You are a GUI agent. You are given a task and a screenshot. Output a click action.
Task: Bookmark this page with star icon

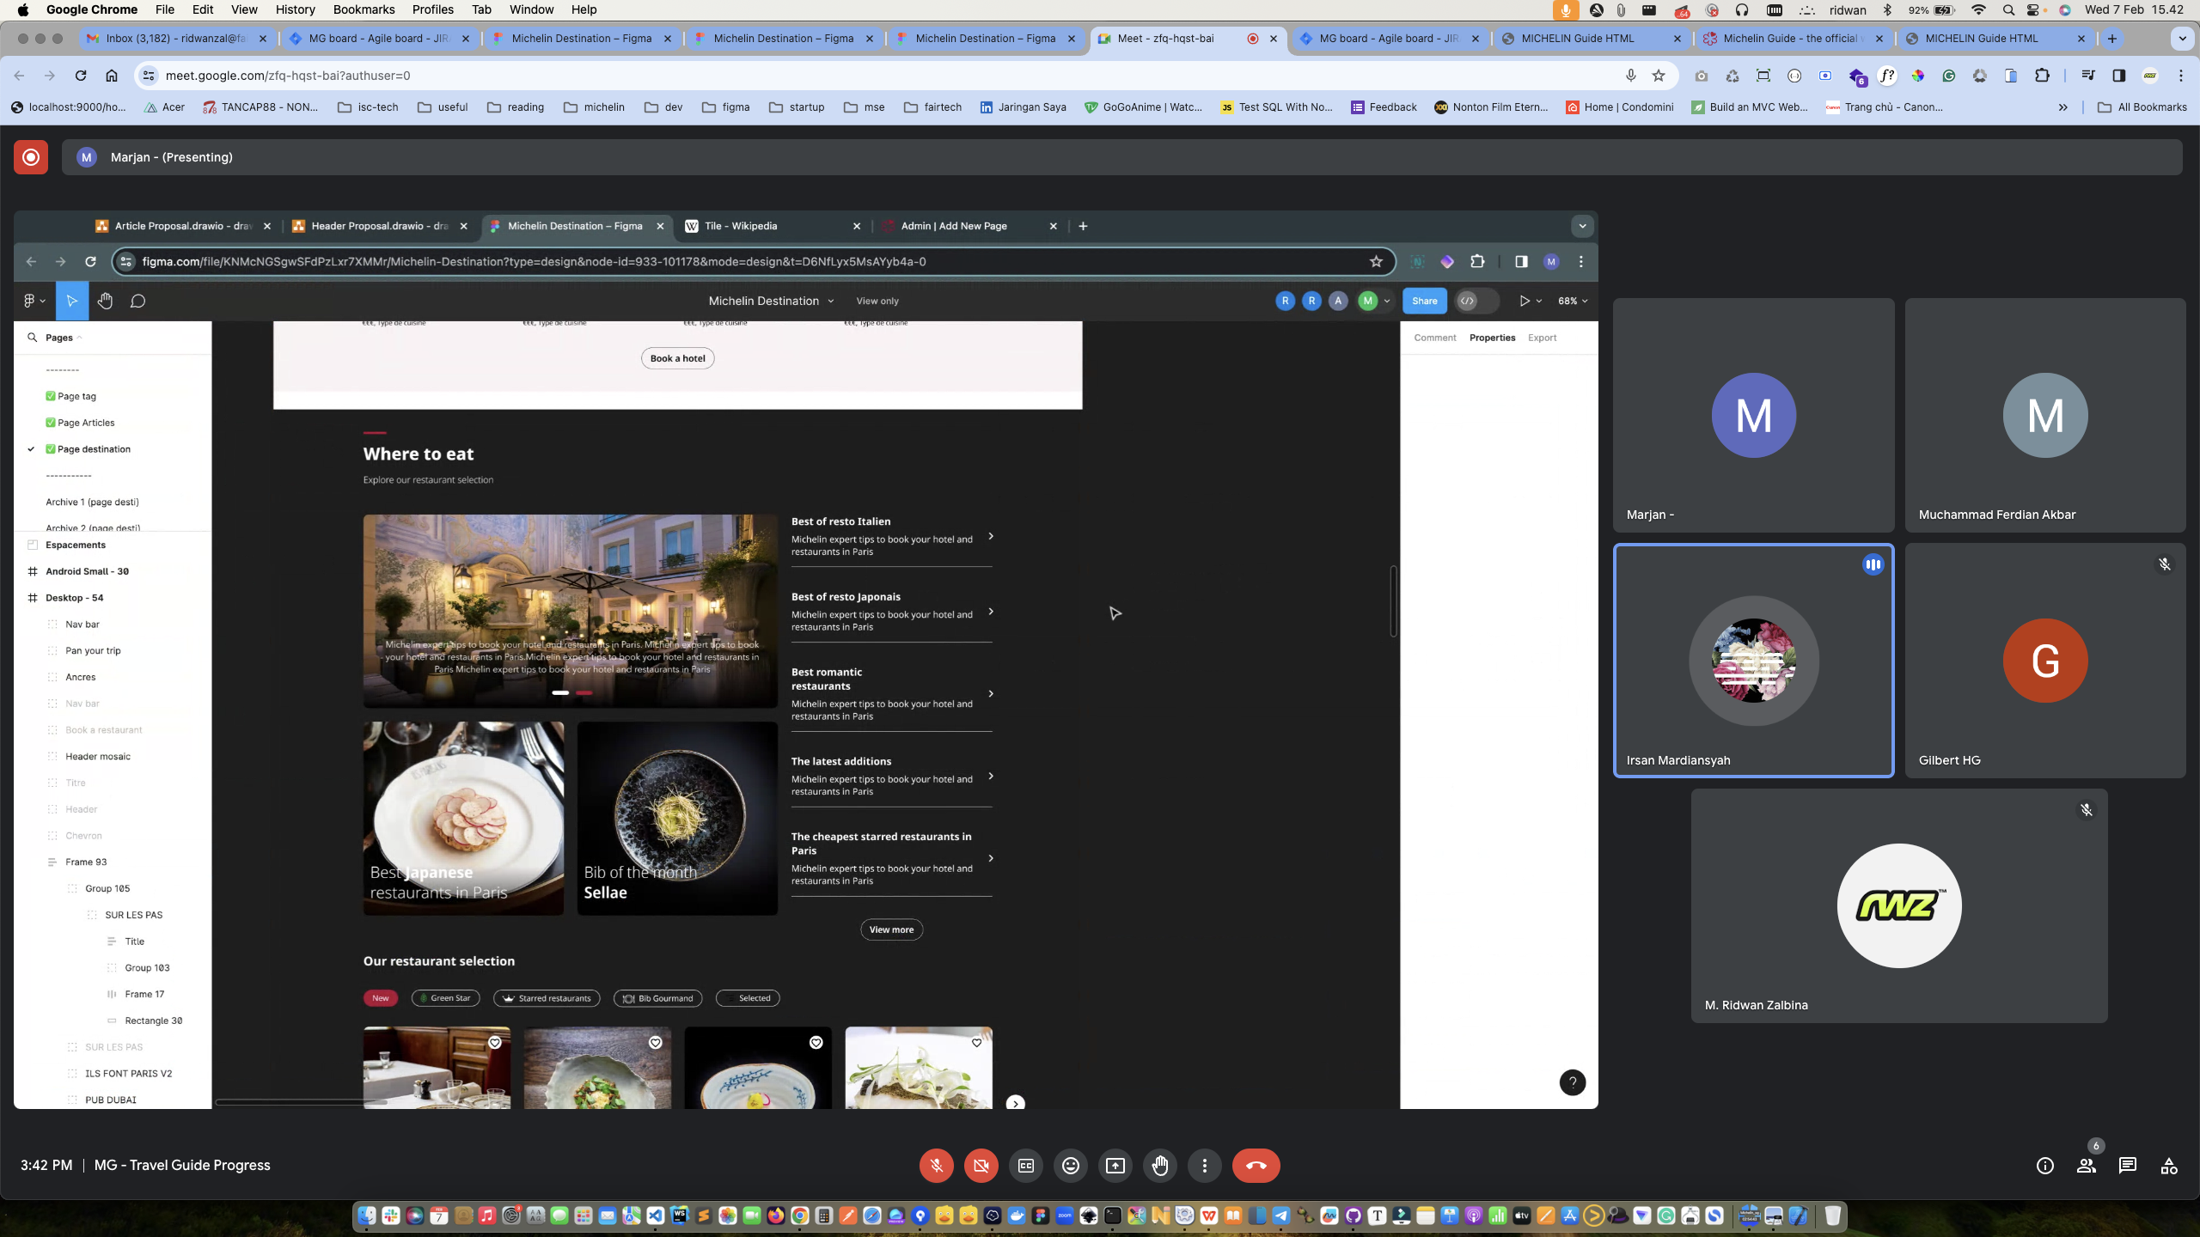click(x=1658, y=76)
